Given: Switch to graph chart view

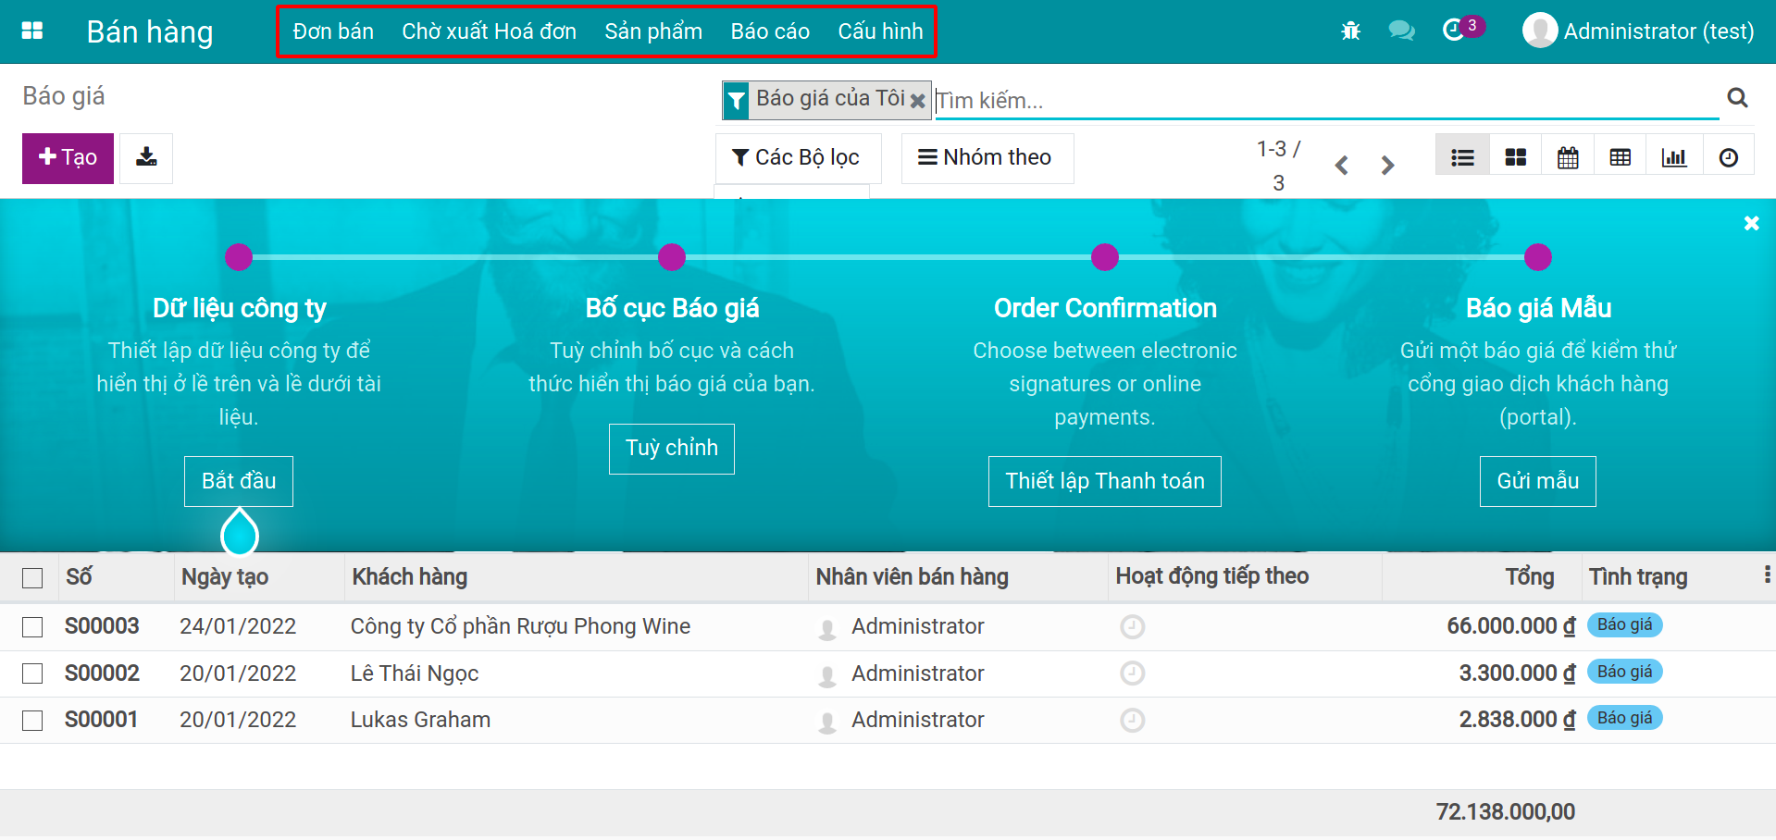Looking at the screenshot, I should 1673,158.
